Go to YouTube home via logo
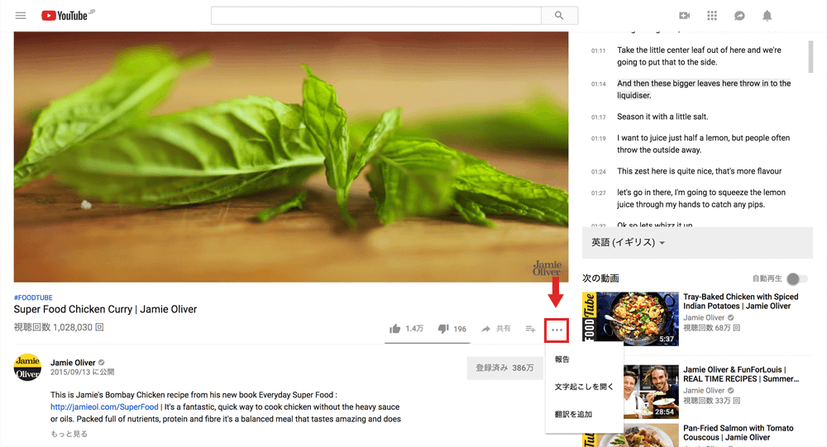 [65, 16]
